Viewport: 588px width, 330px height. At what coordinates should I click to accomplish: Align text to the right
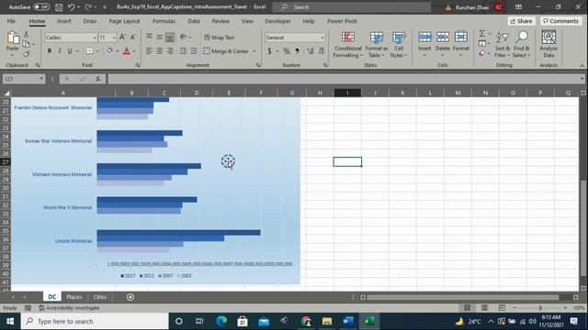(x=170, y=51)
